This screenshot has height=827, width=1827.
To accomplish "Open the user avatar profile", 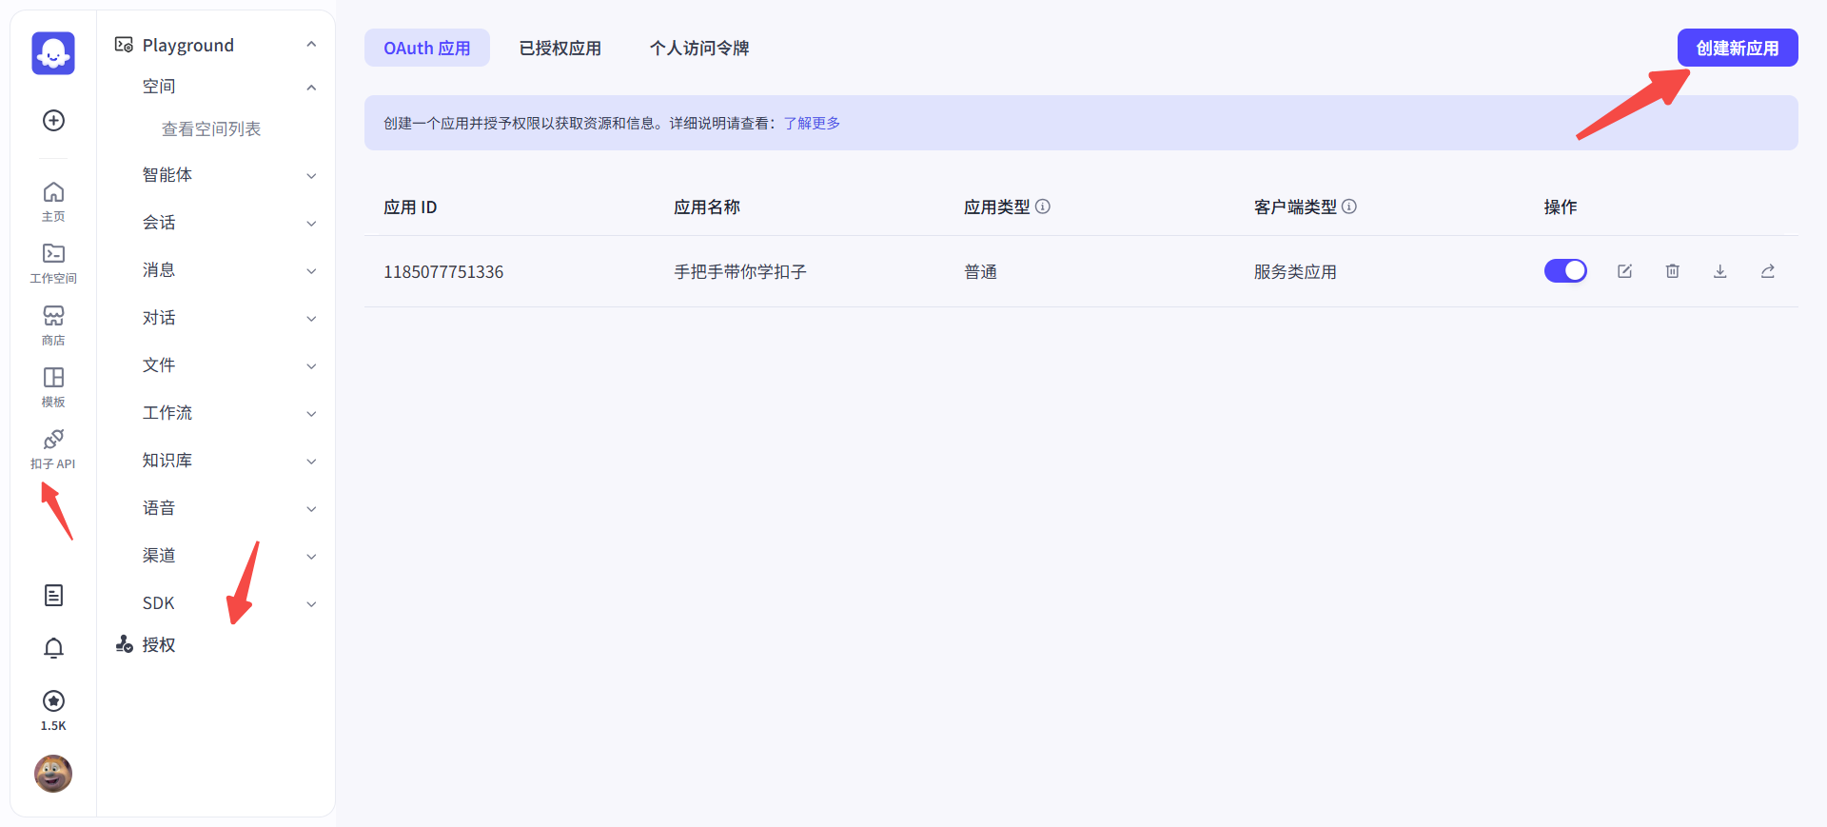I will click(x=53, y=774).
